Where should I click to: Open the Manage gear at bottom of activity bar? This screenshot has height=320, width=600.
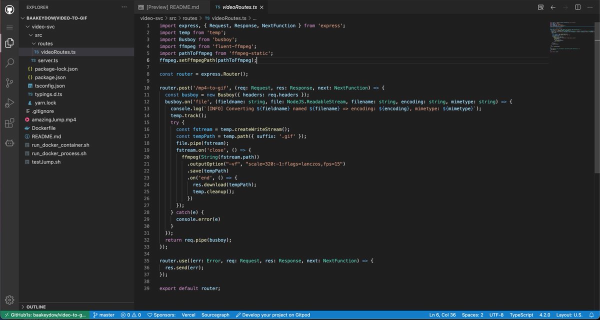[x=9, y=300]
